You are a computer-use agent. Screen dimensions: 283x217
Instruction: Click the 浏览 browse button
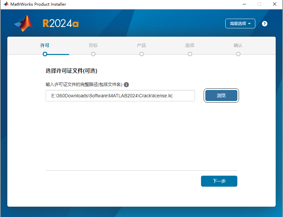point(221,96)
